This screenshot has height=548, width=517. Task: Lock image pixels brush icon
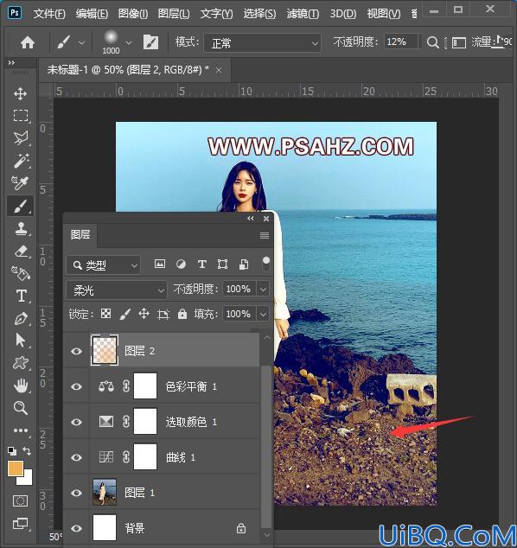[124, 314]
